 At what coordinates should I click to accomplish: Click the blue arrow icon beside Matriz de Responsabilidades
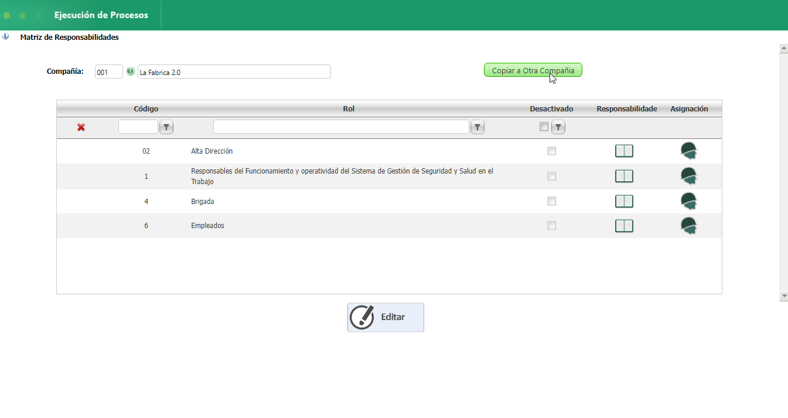pyautogui.click(x=5, y=36)
